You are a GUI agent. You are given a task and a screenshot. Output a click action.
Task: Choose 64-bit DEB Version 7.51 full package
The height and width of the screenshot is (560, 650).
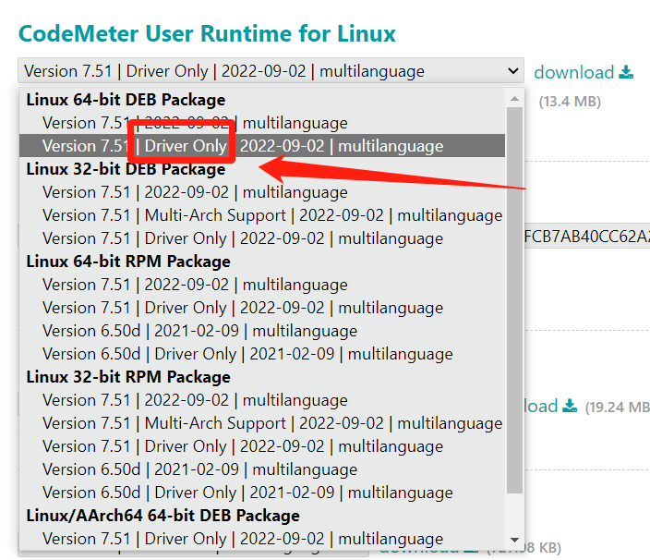195,123
